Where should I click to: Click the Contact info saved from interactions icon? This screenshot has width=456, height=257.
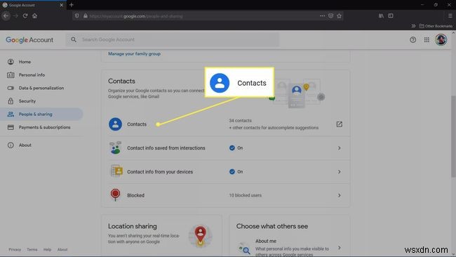pos(116,148)
